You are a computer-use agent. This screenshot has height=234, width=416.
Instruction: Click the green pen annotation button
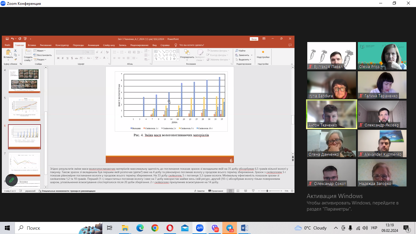[x=12, y=180]
